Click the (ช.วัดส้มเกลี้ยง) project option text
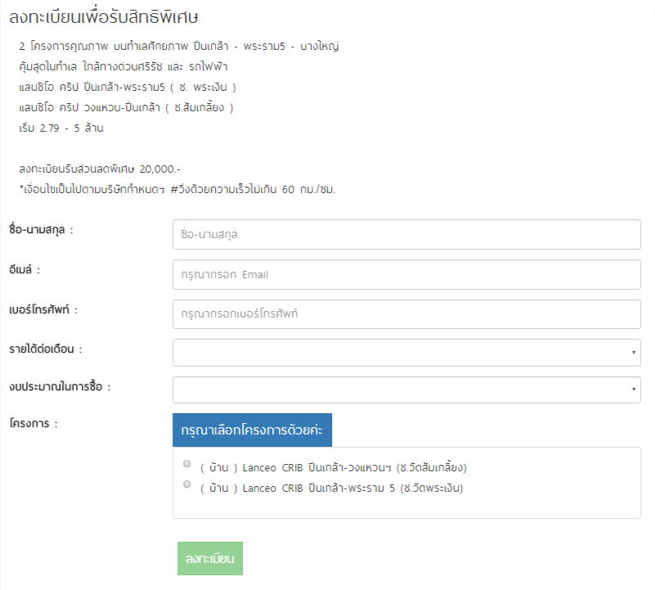655x590 pixels. [x=430, y=468]
